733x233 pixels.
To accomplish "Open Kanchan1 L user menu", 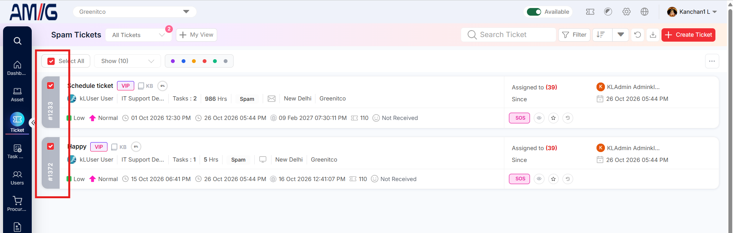I will [692, 12].
